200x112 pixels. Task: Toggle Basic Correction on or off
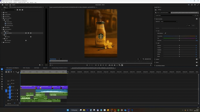pos(197,19)
